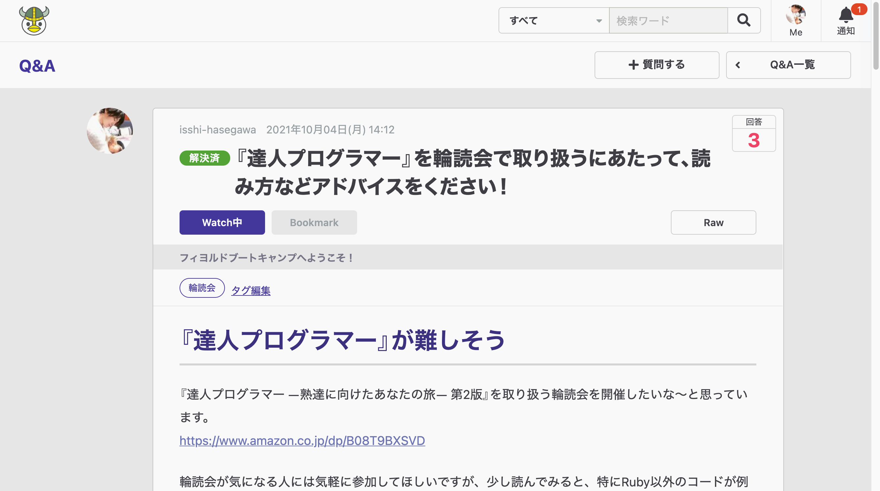Click the フィヨルドブートキャンプへようこそ！ banner text
The width and height of the screenshot is (880, 491).
click(266, 258)
